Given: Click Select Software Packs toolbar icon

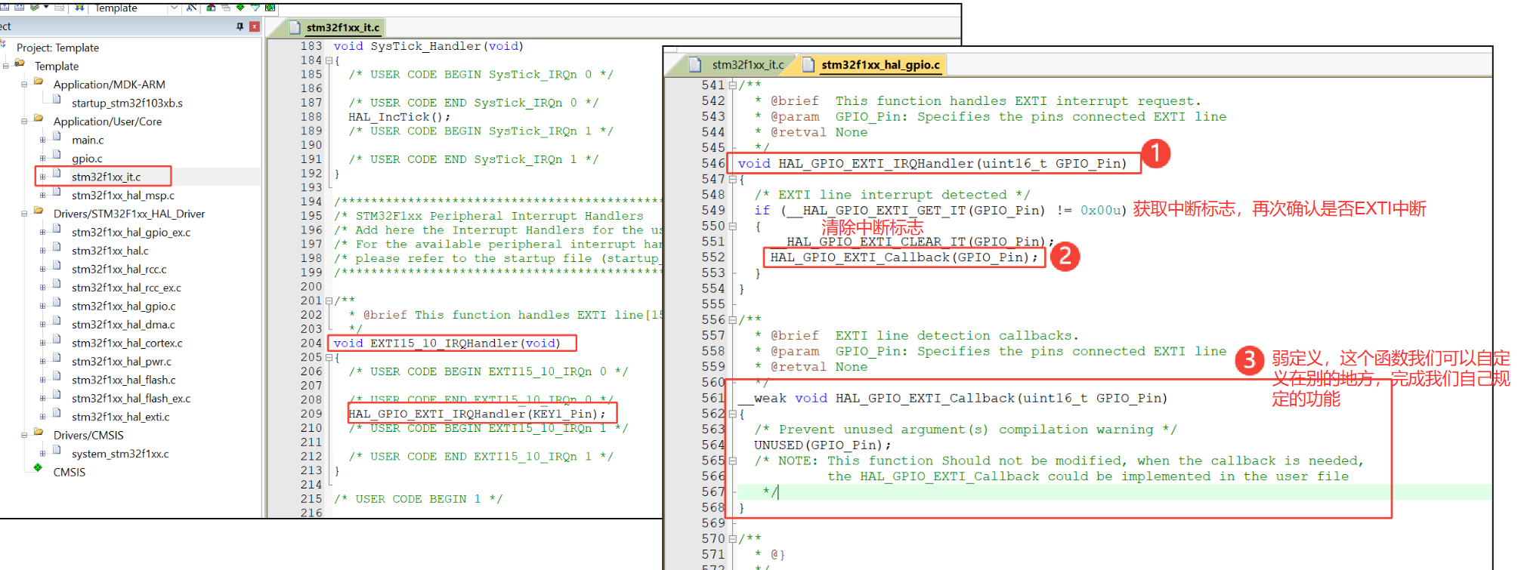Looking at the screenshot, I should point(255,8).
